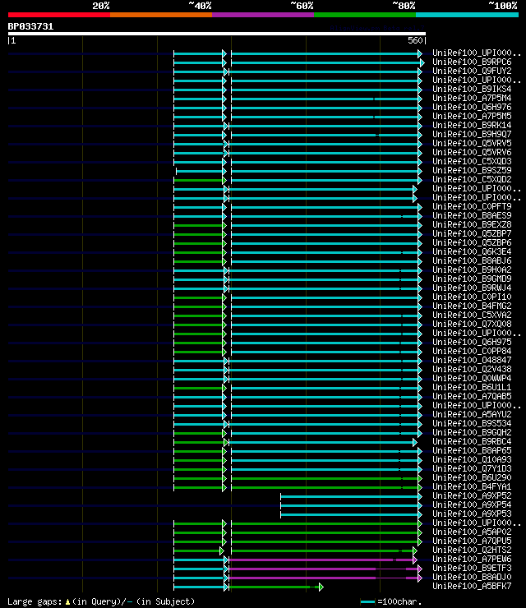This screenshot has height=608, width=526.
Task: View the UniRef100_B6U290 hit
Action: click(472, 477)
